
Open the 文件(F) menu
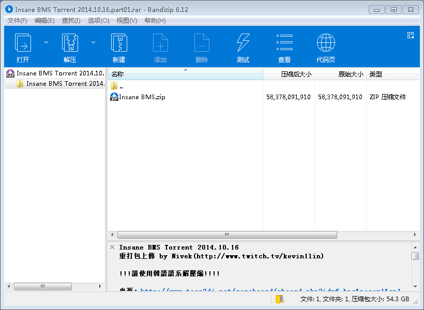point(17,21)
